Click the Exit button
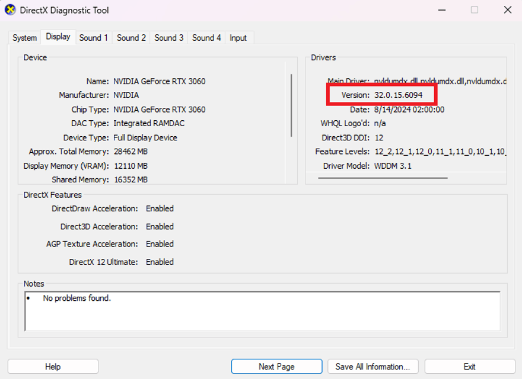The image size is (522, 379). coord(469,366)
